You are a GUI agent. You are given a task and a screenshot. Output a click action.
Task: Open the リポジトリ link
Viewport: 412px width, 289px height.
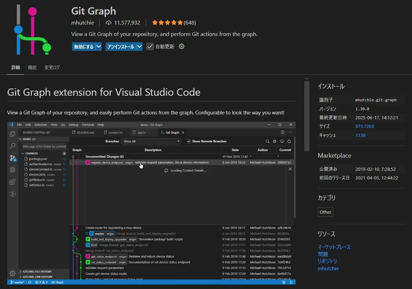[327, 261]
